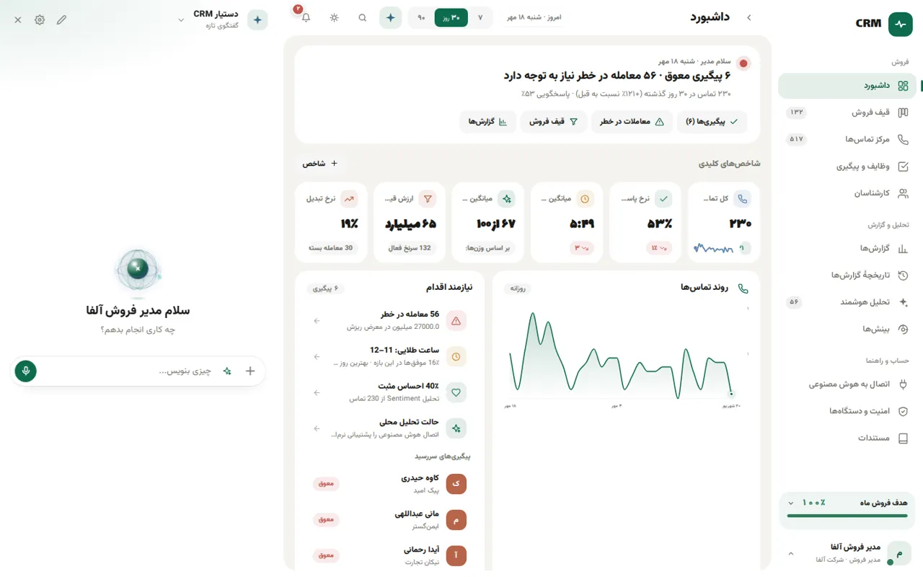Select the ۳۰ روز range
The height and width of the screenshot is (577, 923).
[x=451, y=17]
